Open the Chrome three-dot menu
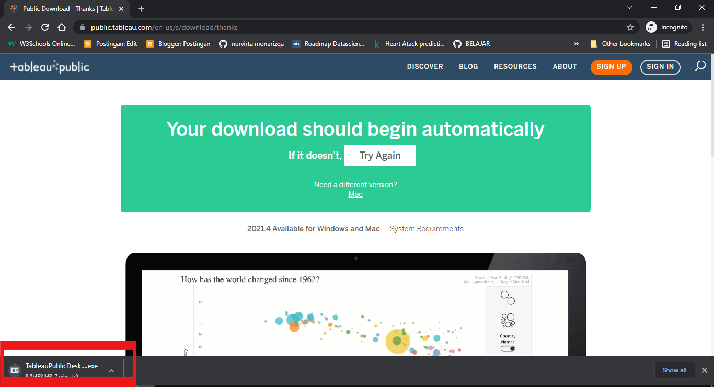714x387 pixels. pyautogui.click(x=702, y=27)
